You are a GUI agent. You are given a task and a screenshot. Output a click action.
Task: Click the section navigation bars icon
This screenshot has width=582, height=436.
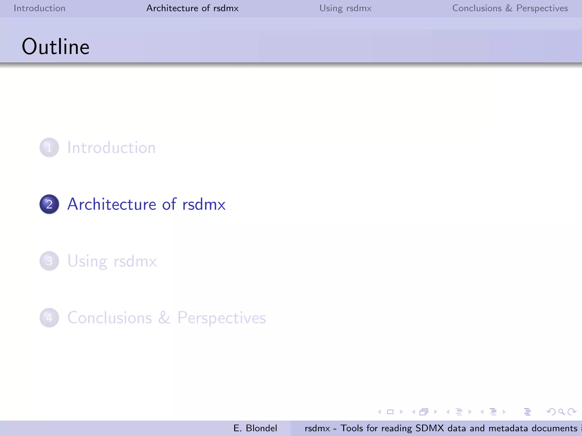click(x=493, y=412)
